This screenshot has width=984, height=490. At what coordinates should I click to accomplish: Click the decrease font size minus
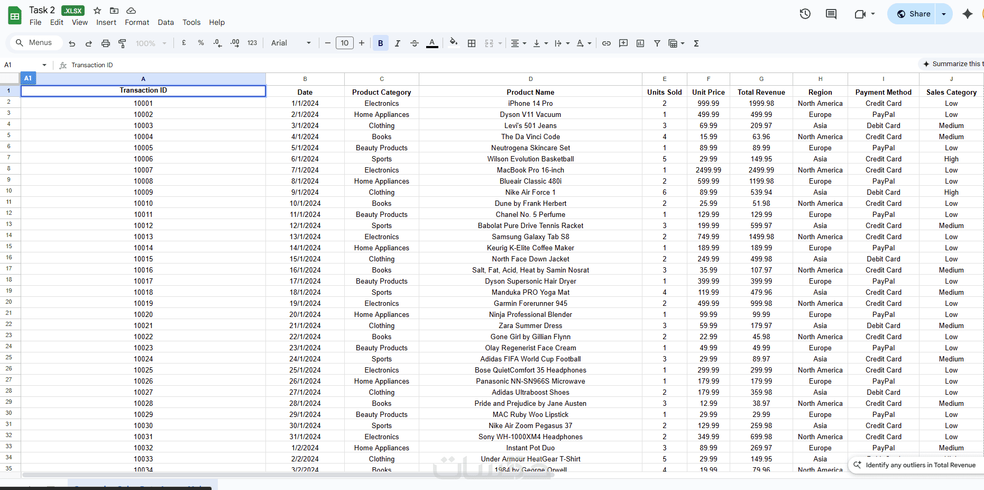point(328,43)
